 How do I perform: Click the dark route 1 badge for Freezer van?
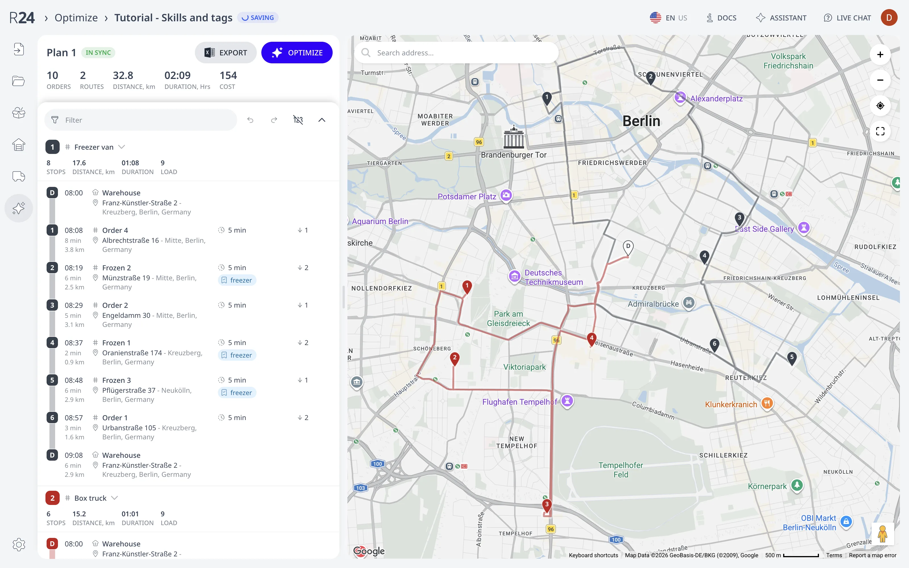coord(52,147)
